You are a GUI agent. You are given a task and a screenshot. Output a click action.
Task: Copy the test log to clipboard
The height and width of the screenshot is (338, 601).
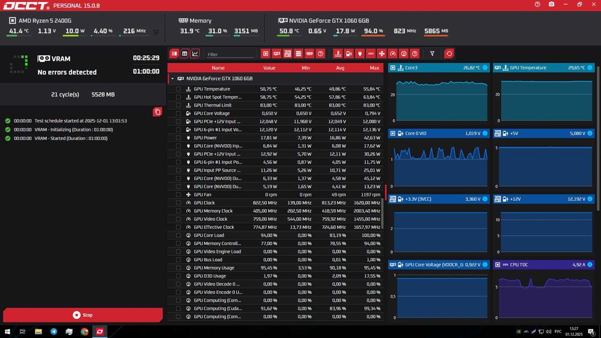coord(157,112)
